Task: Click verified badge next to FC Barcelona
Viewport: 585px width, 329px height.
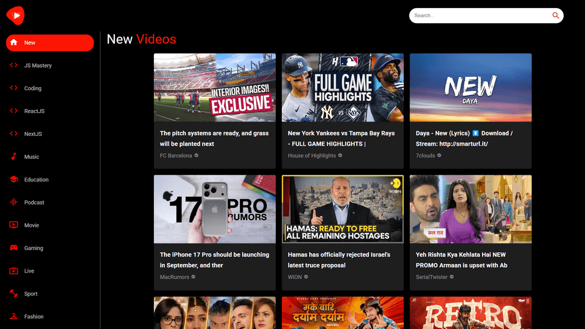Action: 196,155
